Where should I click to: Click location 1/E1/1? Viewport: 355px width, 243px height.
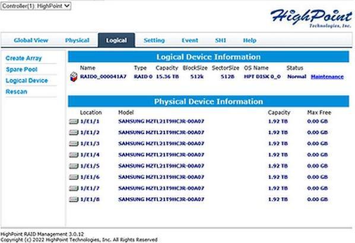pyautogui.click(x=90, y=121)
